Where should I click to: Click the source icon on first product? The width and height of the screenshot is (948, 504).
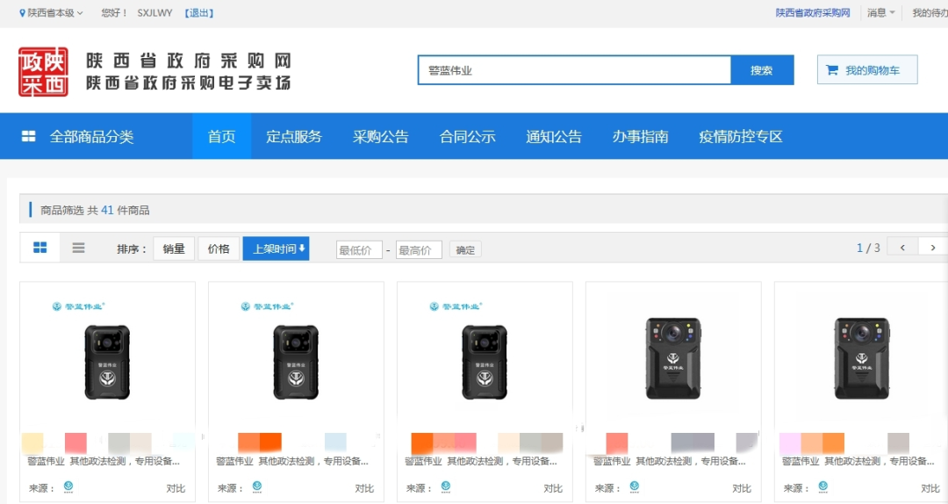pos(68,486)
